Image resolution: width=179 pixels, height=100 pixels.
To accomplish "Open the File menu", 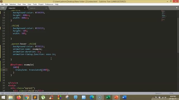I will tap(2, 4).
